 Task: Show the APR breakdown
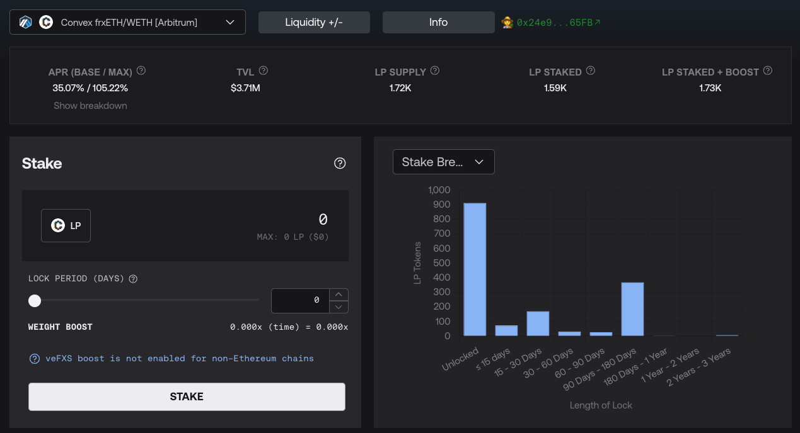click(x=90, y=106)
